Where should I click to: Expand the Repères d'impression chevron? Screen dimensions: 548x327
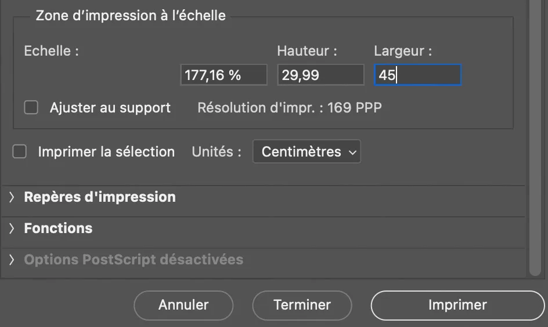(12, 197)
